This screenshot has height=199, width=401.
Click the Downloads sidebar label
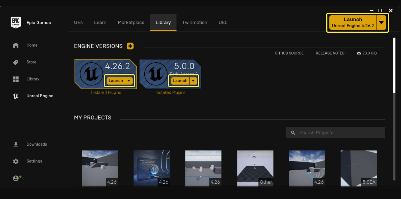tap(37, 144)
